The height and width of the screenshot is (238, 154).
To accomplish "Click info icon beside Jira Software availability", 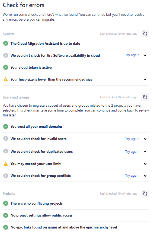I will click(6, 55).
